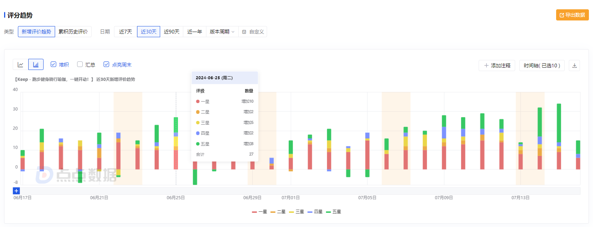Switch to line chart view icon

point(20,65)
